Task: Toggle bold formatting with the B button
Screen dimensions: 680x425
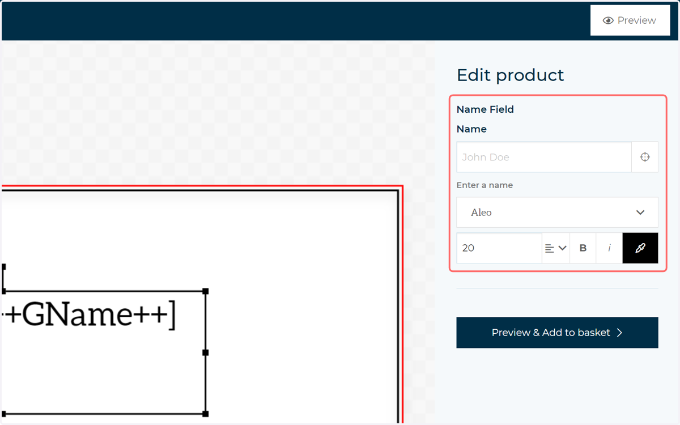Action: click(x=583, y=248)
